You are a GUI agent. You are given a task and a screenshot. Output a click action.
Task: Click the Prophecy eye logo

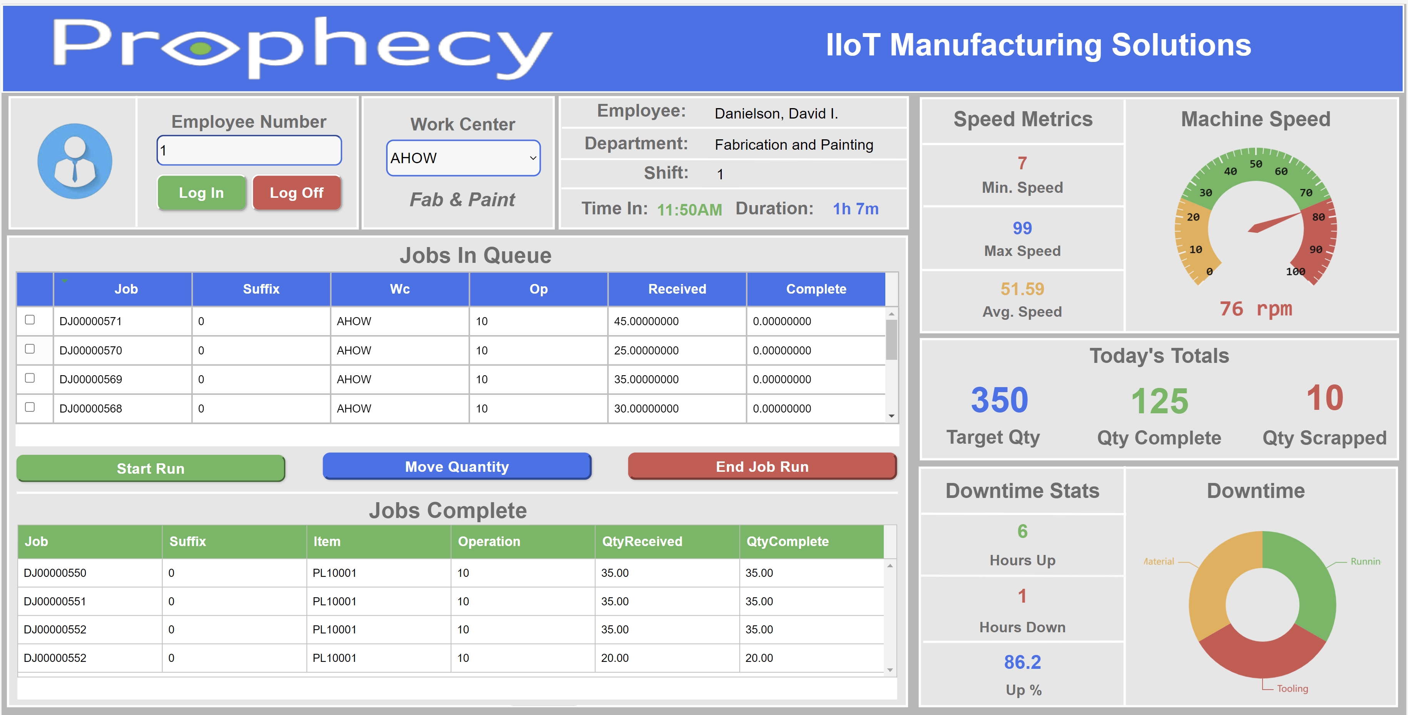click(x=200, y=48)
